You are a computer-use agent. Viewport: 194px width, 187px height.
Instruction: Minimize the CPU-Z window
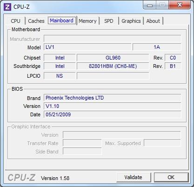click(150, 5)
